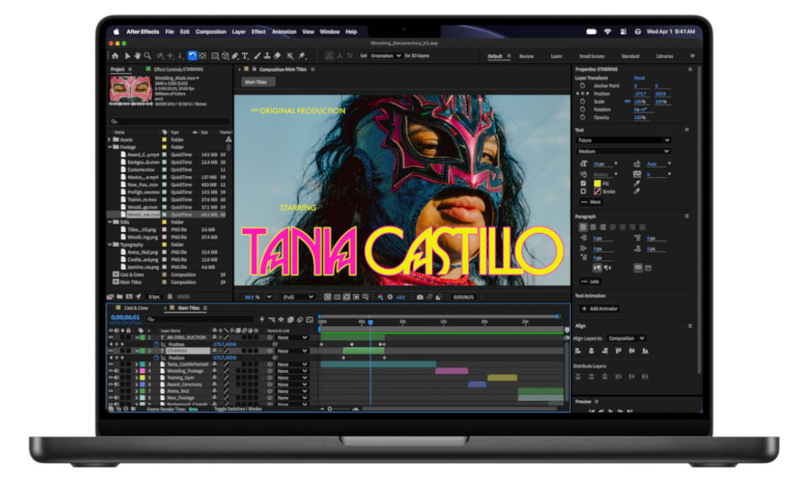Click the stopwatch next to Anchor Point

[x=582, y=86]
